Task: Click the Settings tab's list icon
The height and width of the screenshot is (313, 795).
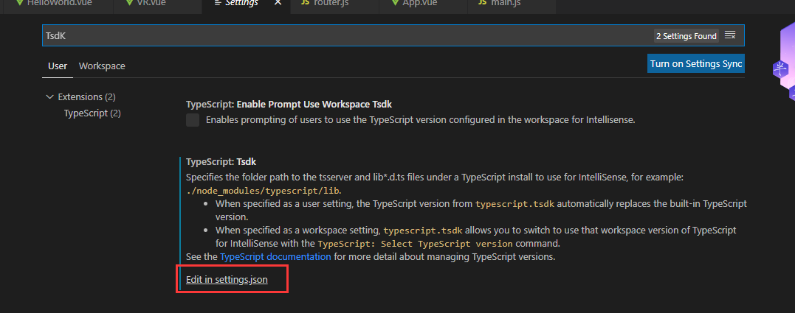Action: (216, 3)
